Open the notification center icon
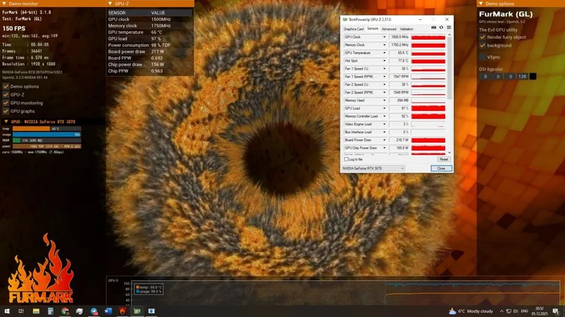The image size is (565, 317). tap(556, 311)
